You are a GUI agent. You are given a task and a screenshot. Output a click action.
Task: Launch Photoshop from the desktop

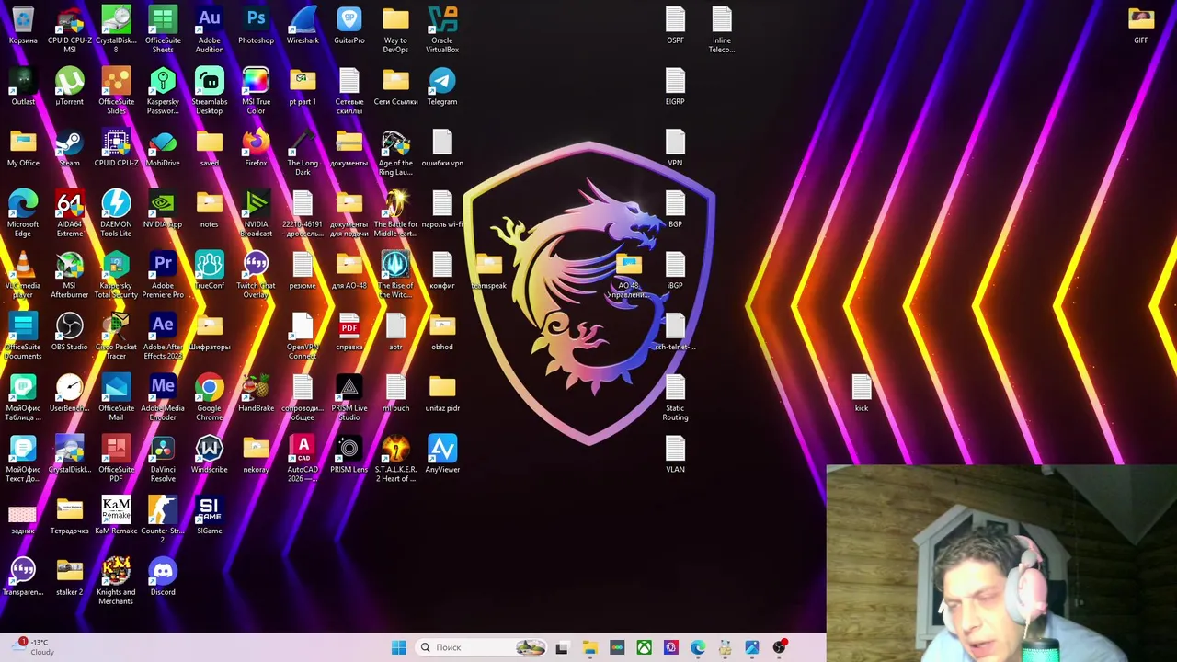[256, 26]
